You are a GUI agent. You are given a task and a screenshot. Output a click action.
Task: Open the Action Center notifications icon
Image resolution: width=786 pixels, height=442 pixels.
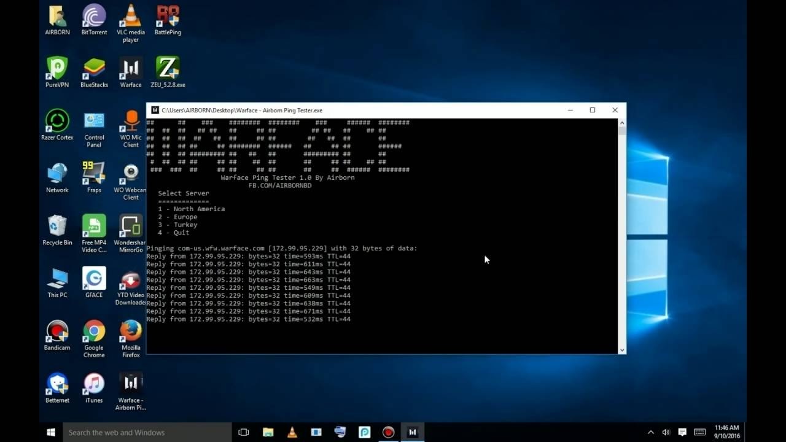[x=682, y=432]
